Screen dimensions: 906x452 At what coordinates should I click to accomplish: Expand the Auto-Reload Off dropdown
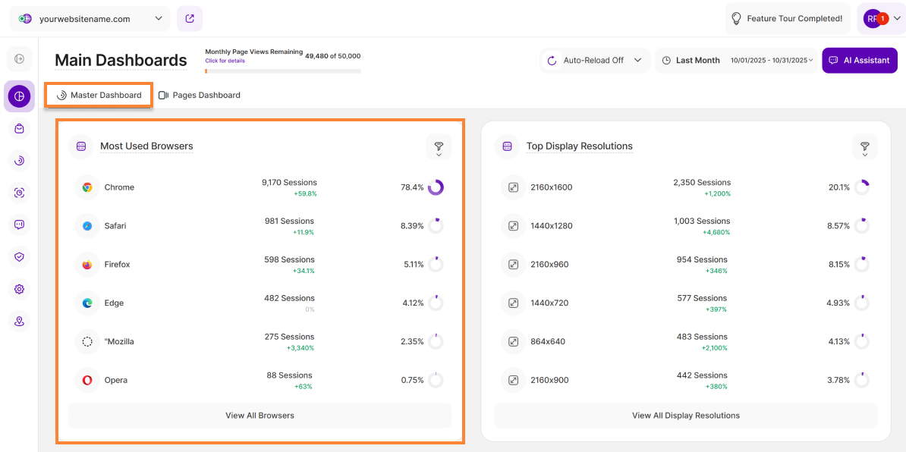coord(595,61)
